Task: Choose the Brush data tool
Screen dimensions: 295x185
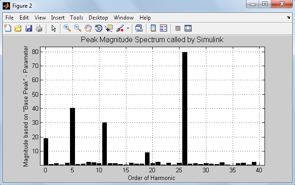Action: pos(120,28)
